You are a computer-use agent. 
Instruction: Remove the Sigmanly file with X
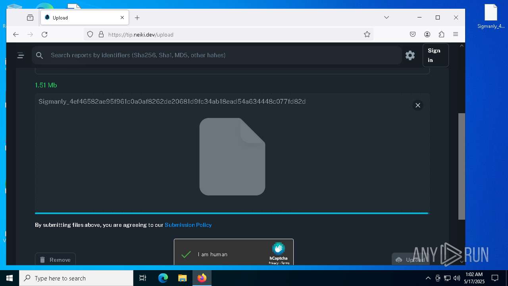pyautogui.click(x=418, y=105)
